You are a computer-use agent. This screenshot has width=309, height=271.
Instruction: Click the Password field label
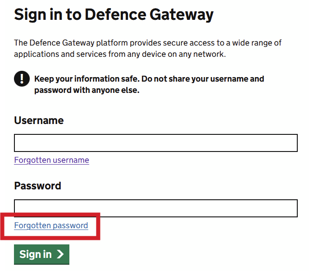pyautogui.click(x=37, y=186)
